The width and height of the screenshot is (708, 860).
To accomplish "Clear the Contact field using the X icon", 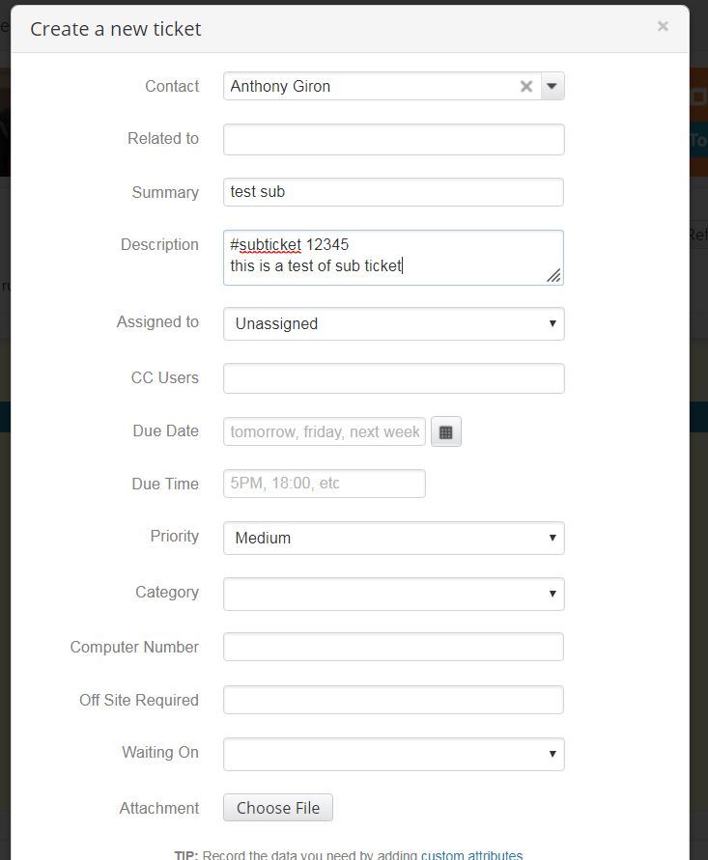I will (x=526, y=86).
